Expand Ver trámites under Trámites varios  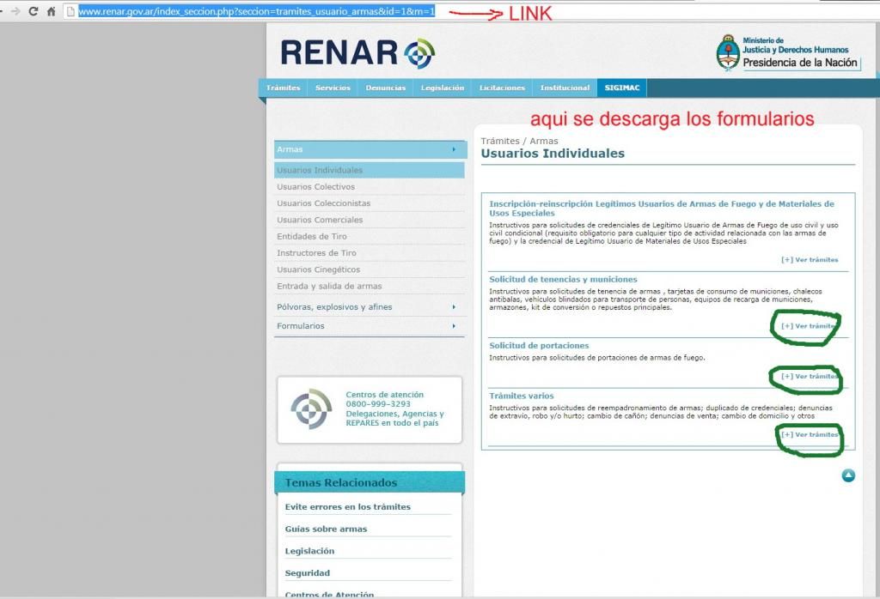pos(810,435)
